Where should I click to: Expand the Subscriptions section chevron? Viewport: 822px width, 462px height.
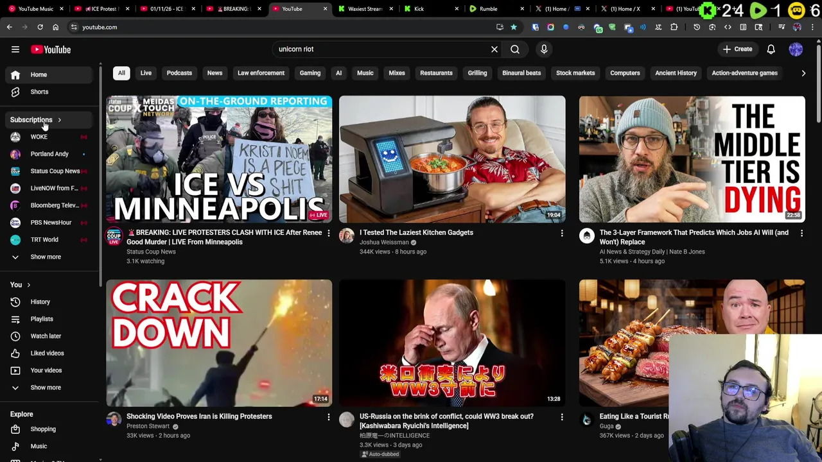click(x=59, y=120)
